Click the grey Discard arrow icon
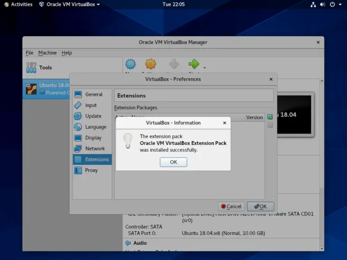The image size is (347, 260). tap(174, 64)
